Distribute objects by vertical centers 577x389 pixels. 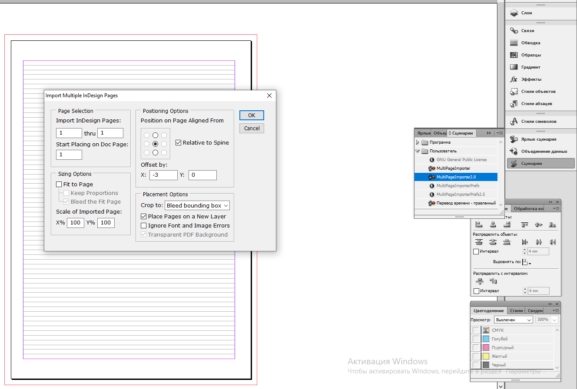pos(493,242)
